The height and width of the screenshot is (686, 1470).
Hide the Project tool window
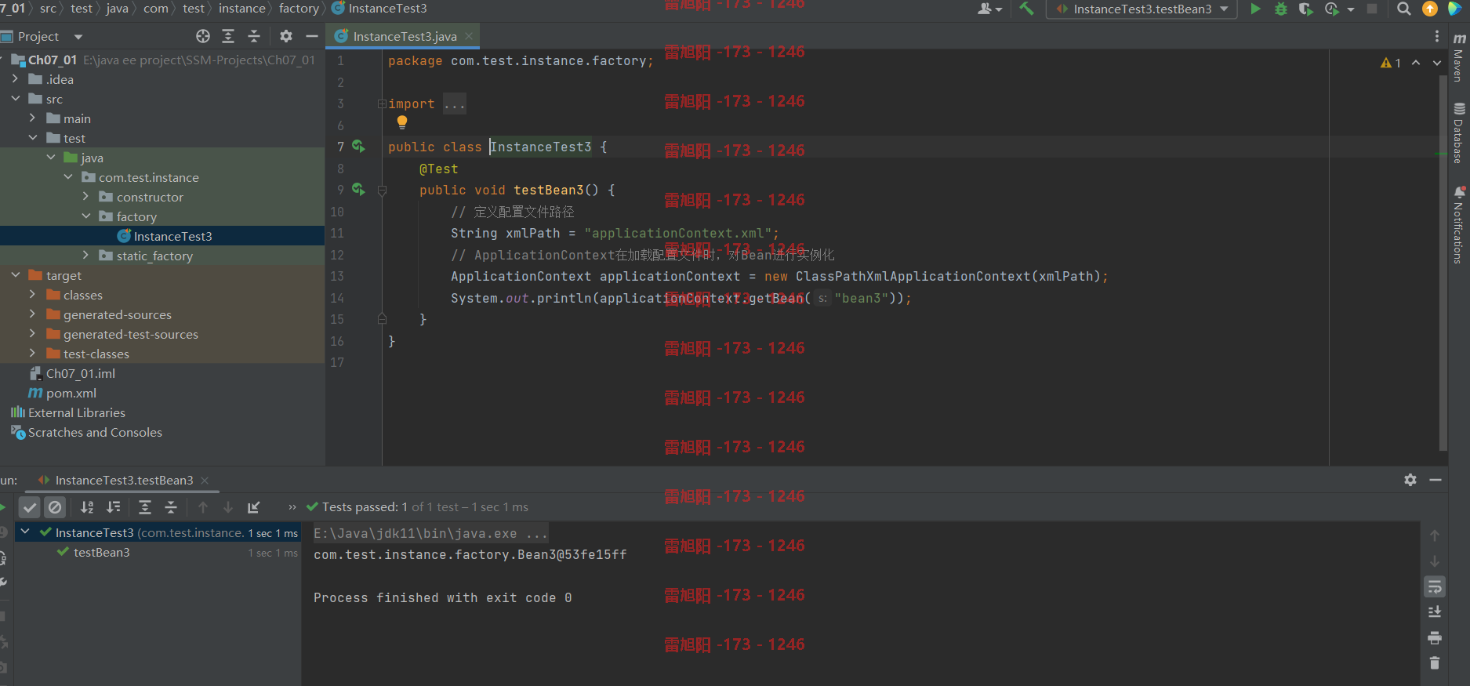(312, 36)
